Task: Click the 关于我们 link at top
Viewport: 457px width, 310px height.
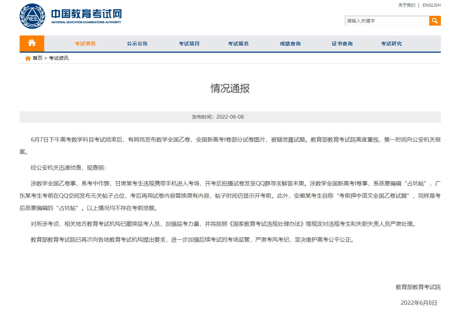Action: pos(407,5)
